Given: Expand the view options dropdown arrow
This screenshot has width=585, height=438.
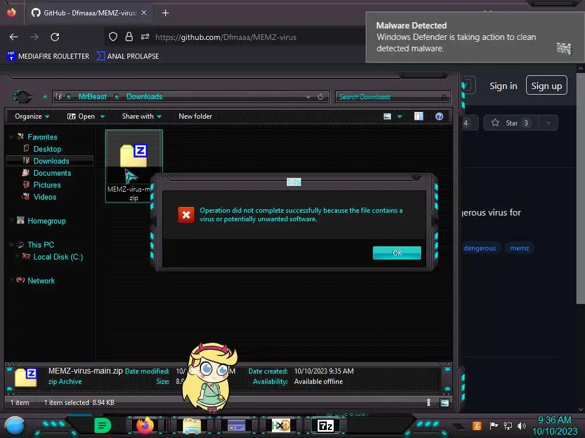Looking at the screenshot, I should [399, 116].
